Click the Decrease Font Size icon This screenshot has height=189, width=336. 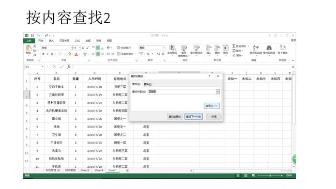(x=87, y=48)
